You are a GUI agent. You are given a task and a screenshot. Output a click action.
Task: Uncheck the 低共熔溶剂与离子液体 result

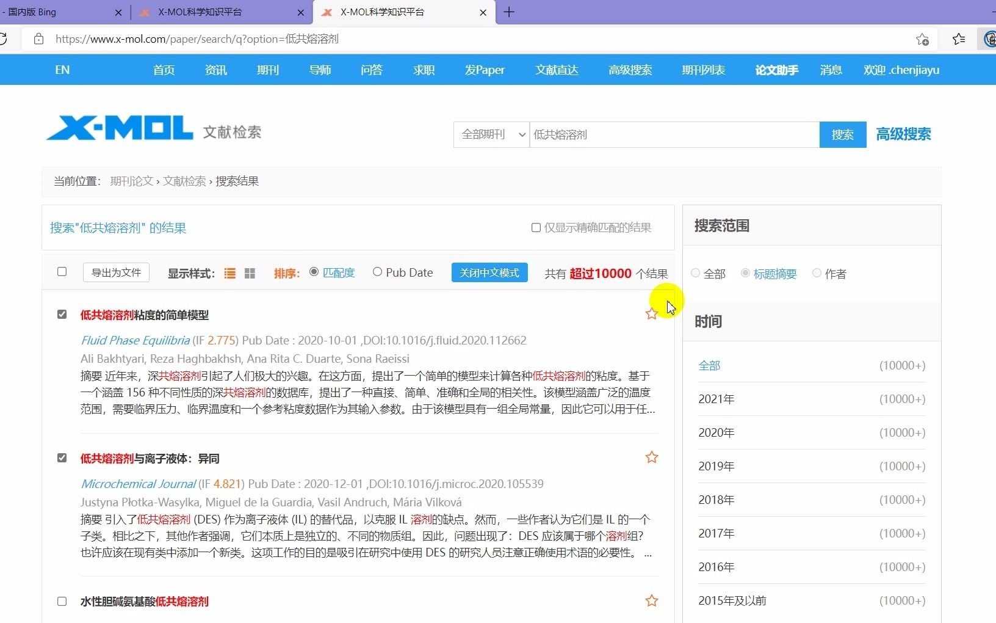pos(62,457)
